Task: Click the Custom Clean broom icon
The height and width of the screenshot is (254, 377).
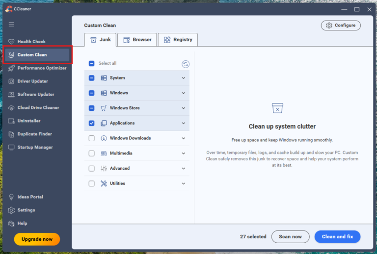Action: point(11,55)
